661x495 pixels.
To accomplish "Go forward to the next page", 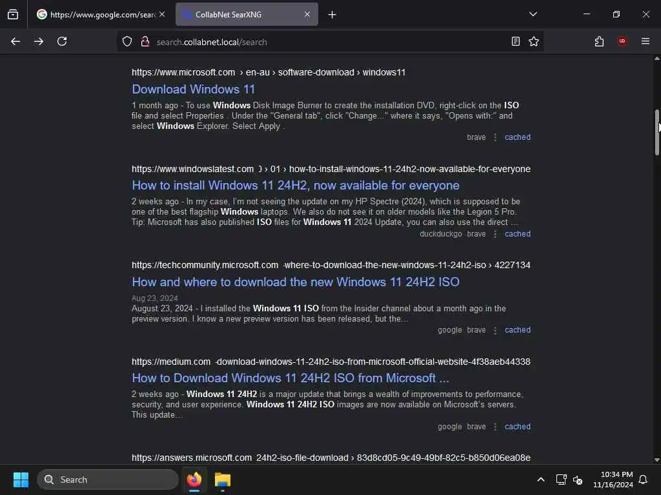I will 39,41.
